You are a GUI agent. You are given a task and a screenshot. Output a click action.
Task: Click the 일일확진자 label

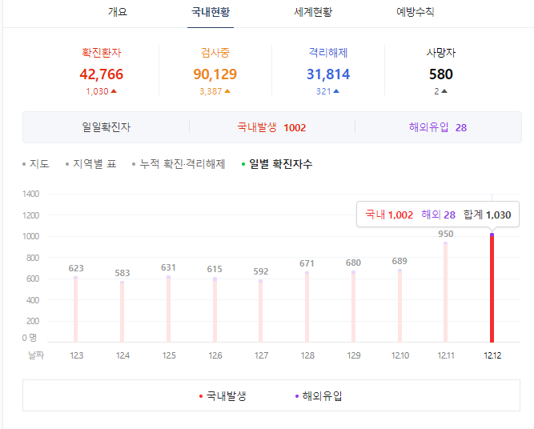106,127
